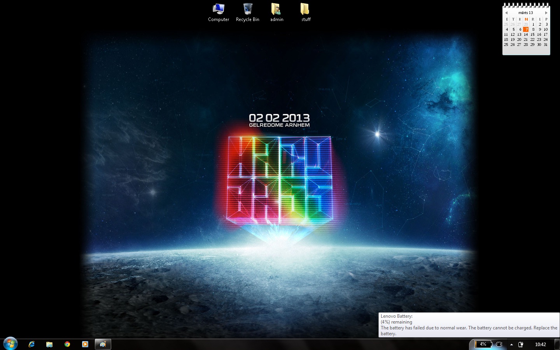The image size is (560, 350).
Task: Open Windows Explorer from taskbar
Action: [49, 344]
